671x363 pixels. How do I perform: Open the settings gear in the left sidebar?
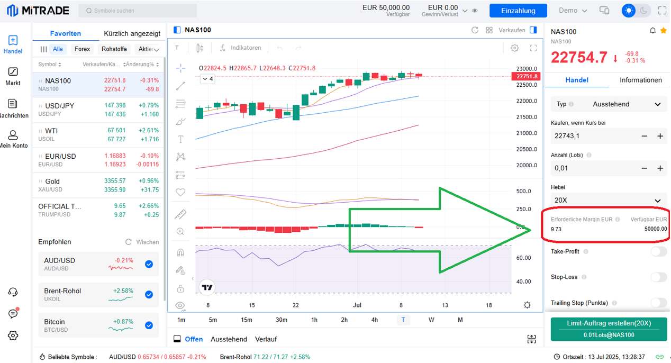click(x=13, y=335)
